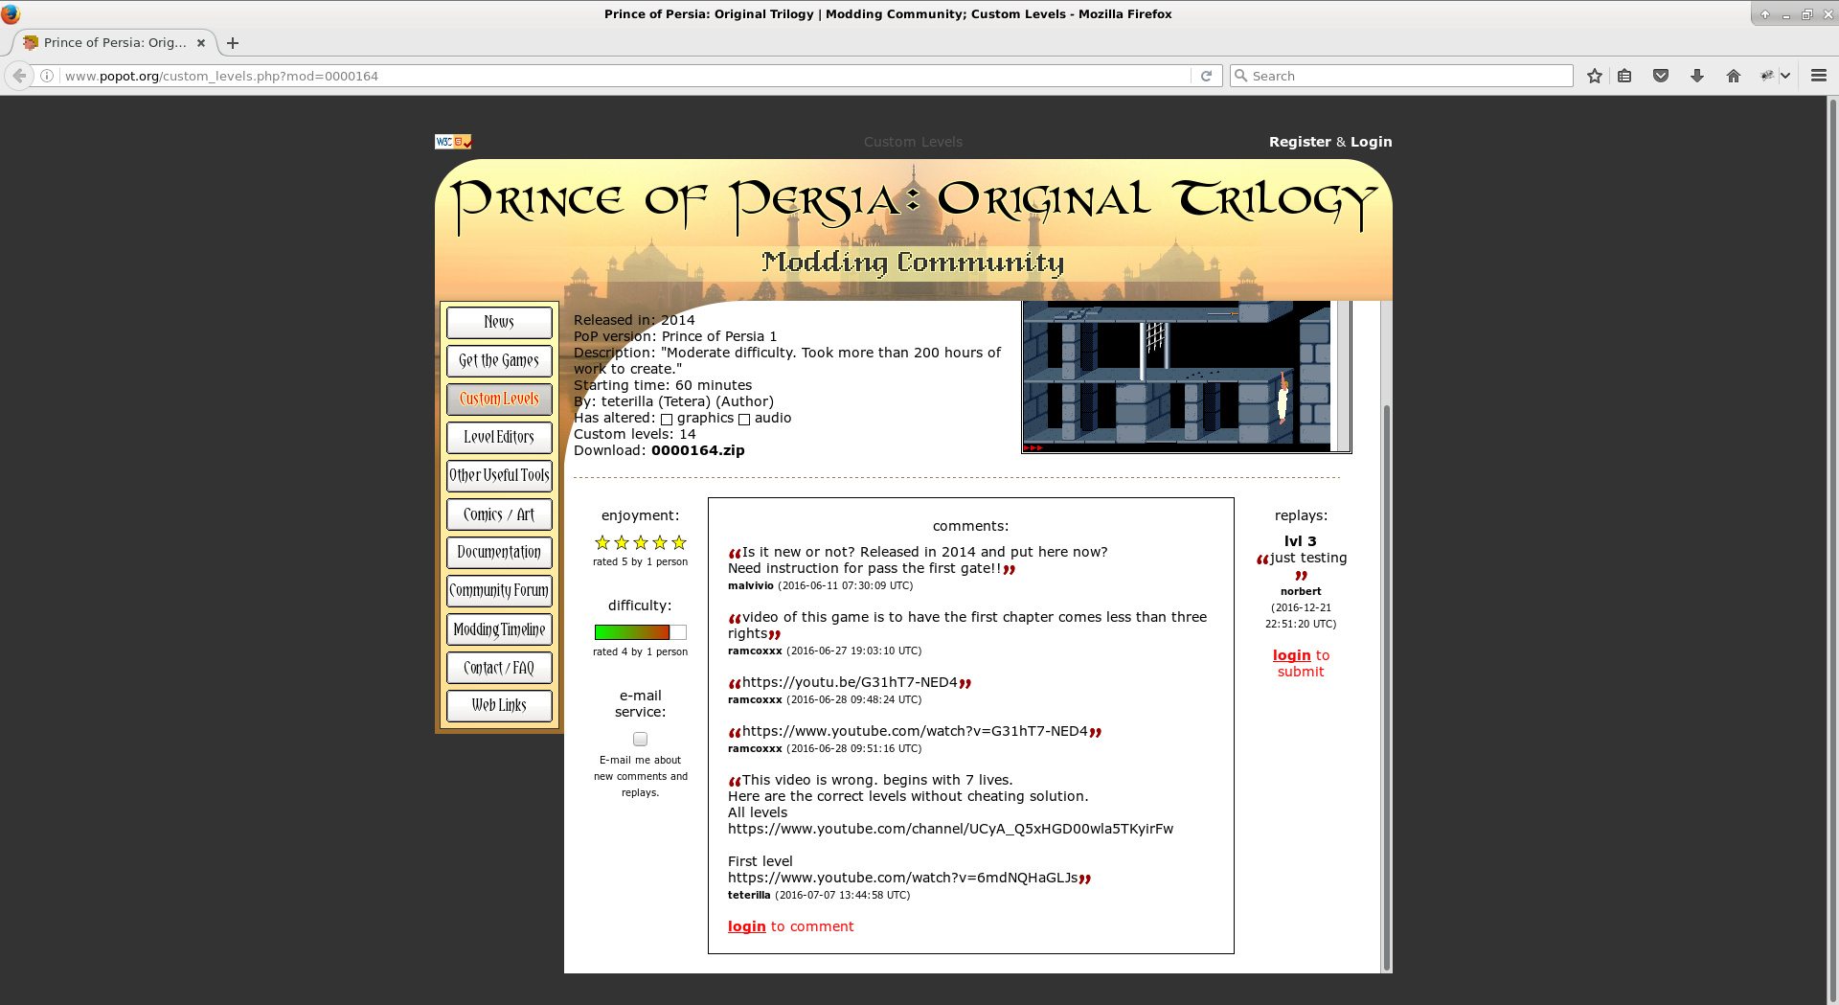Click the fifth enjoyment star
The image size is (1839, 1005).
(679, 542)
